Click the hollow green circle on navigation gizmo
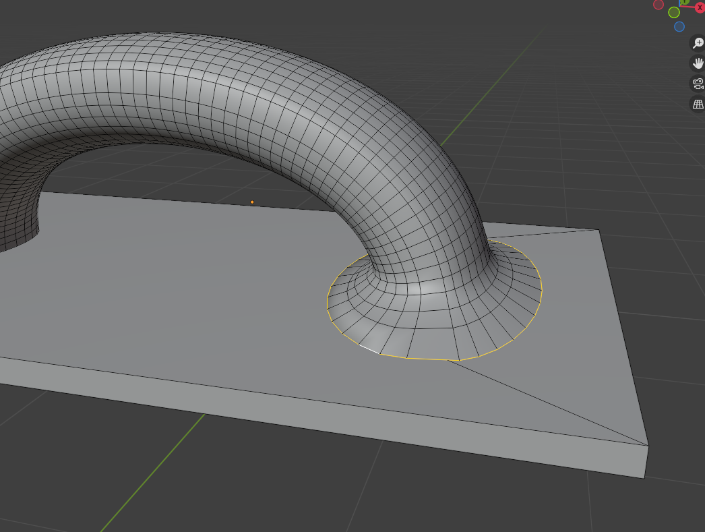 pos(673,12)
